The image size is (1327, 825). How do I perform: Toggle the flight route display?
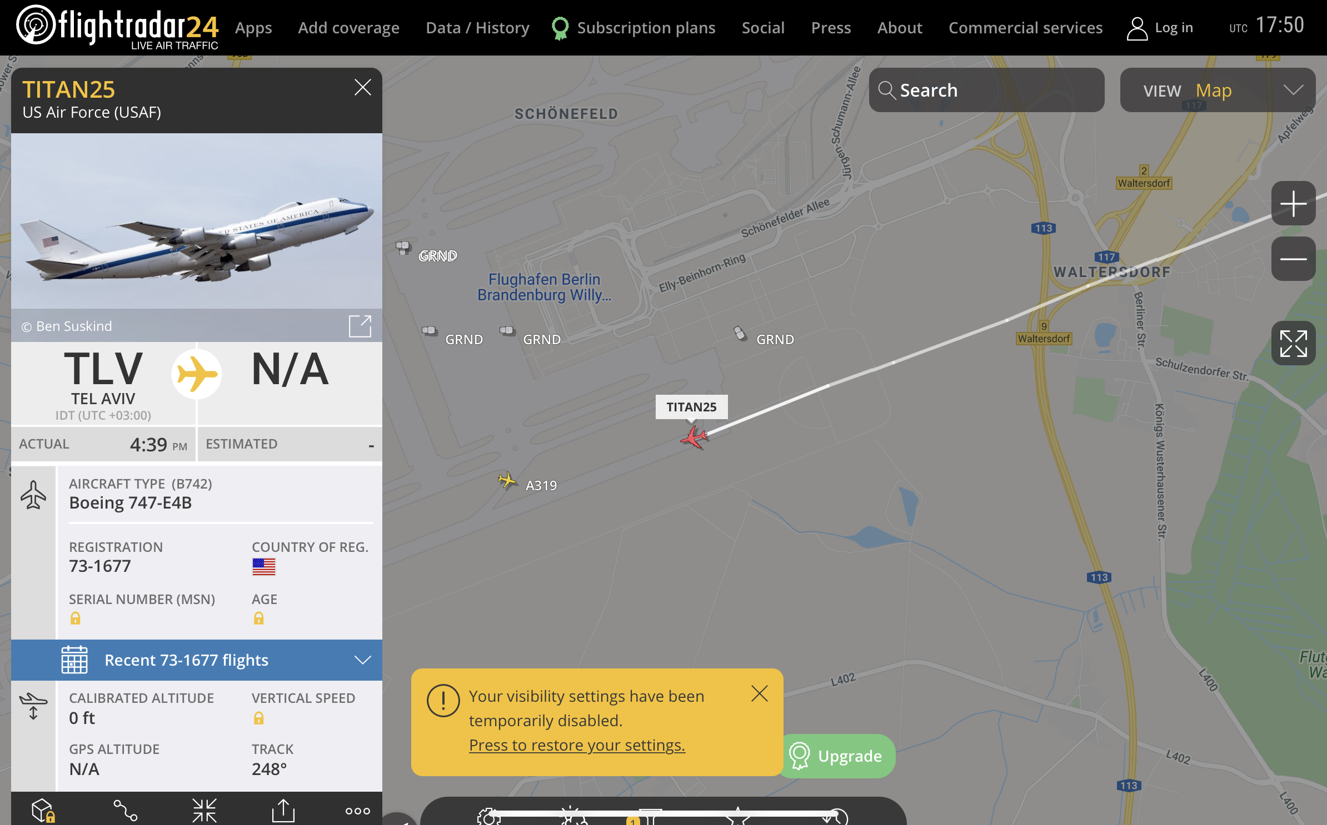pos(125,811)
